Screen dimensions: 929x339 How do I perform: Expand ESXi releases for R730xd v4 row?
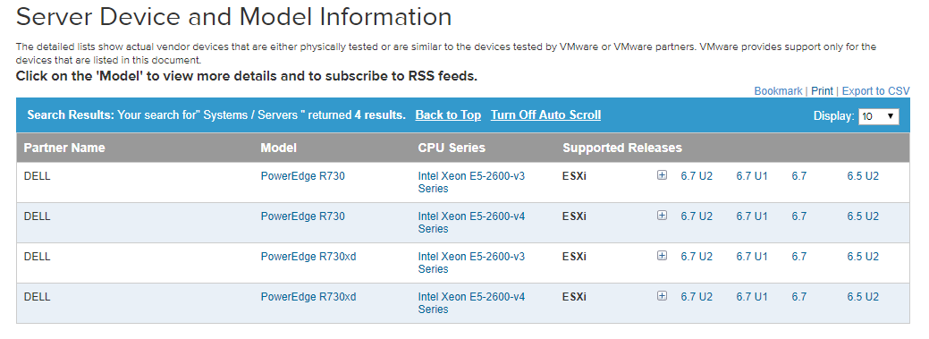coord(662,296)
